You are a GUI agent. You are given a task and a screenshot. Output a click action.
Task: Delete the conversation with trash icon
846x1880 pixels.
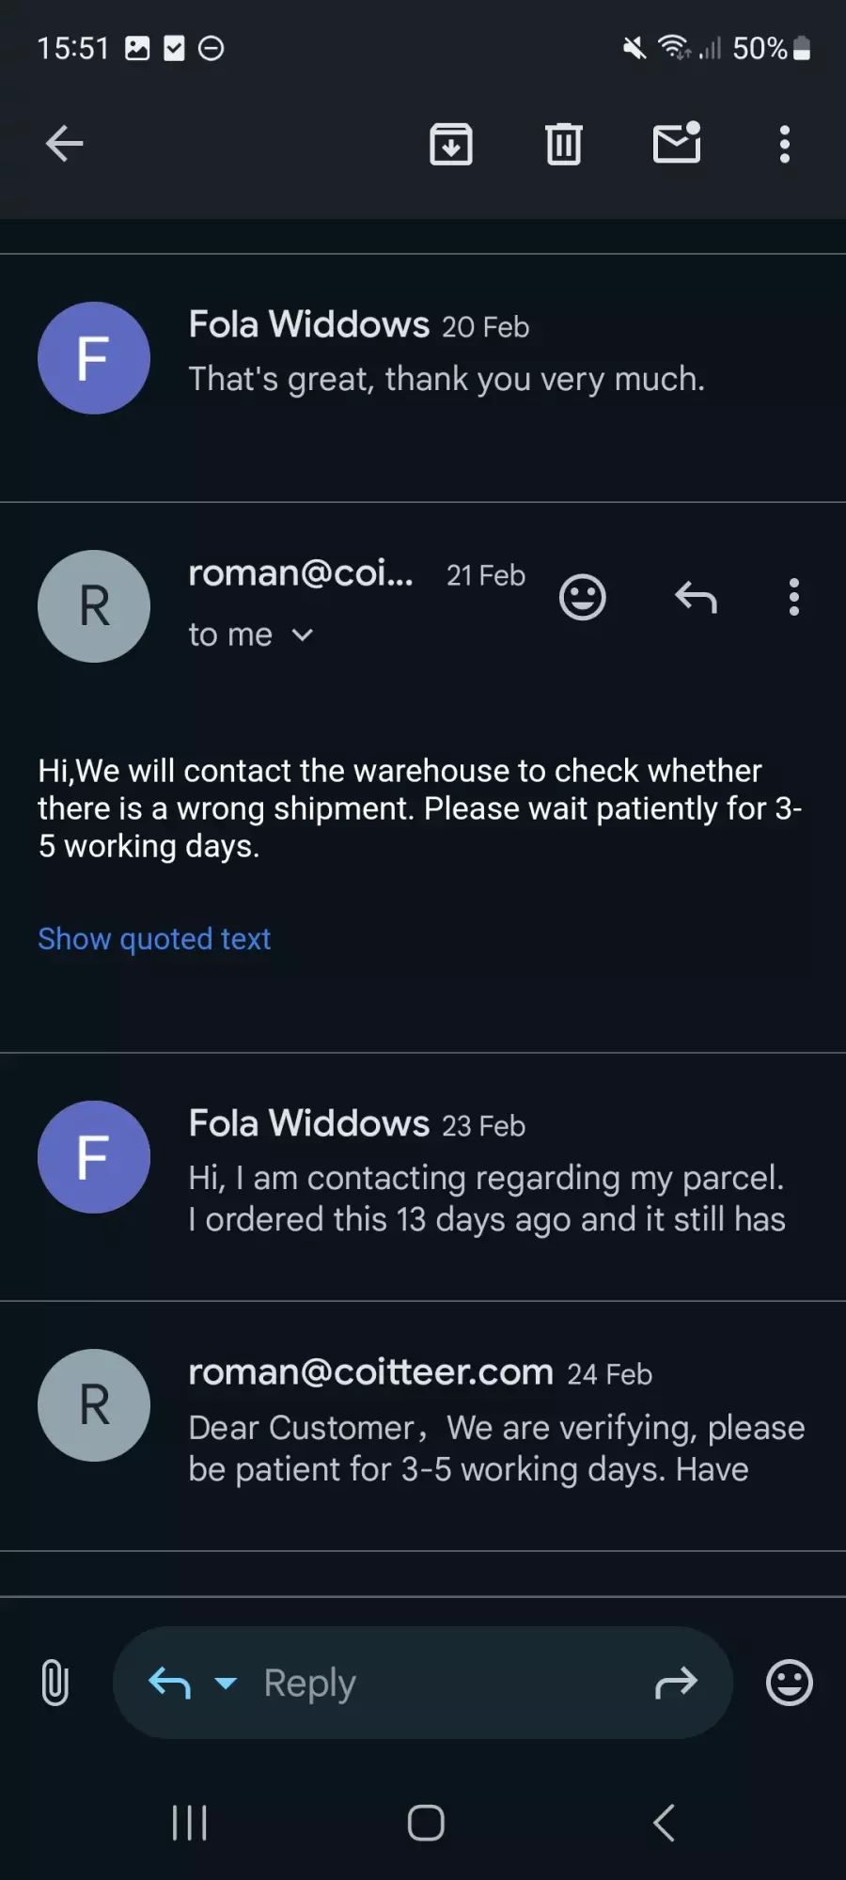(x=564, y=144)
